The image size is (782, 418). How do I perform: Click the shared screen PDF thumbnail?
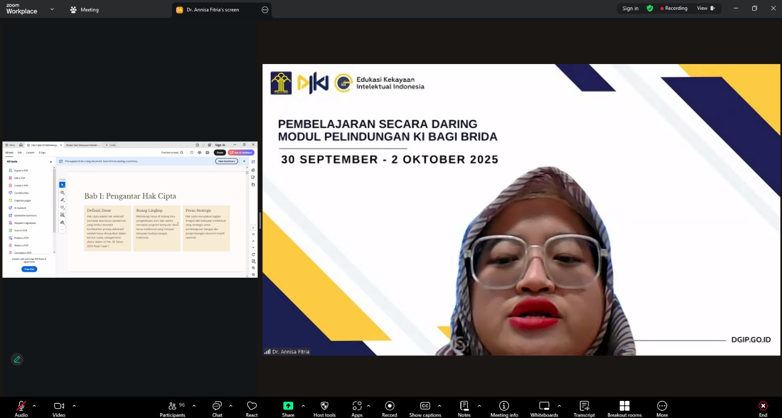click(130, 210)
